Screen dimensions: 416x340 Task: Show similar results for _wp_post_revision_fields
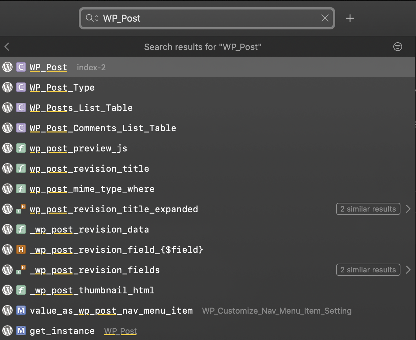pyautogui.click(x=368, y=270)
